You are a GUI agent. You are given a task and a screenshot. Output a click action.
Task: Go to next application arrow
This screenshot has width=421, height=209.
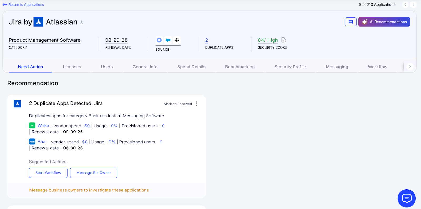413,4
